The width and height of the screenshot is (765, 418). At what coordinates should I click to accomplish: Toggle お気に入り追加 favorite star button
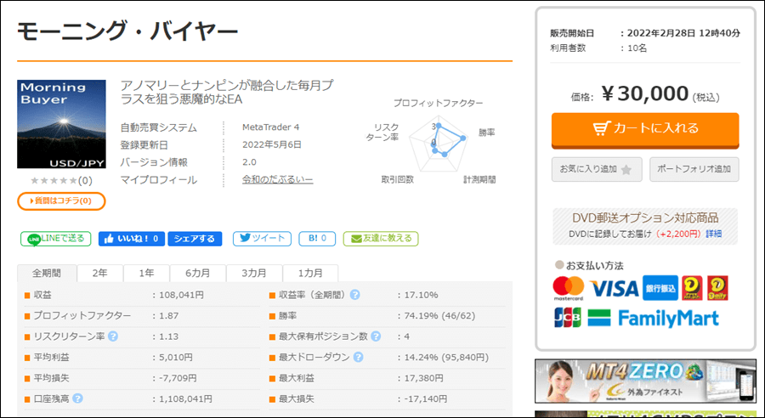pos(597,169)
